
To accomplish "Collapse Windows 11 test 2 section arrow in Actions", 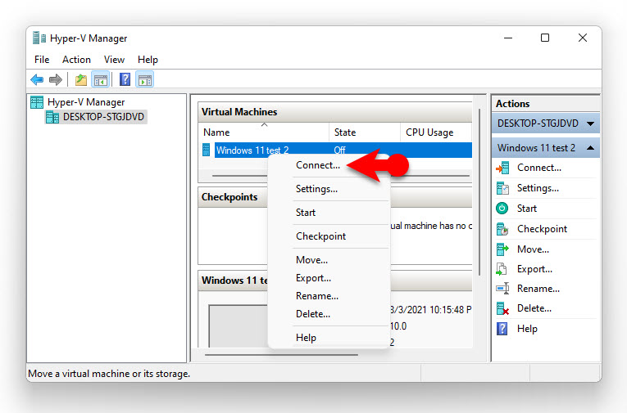I will (591, 148).
